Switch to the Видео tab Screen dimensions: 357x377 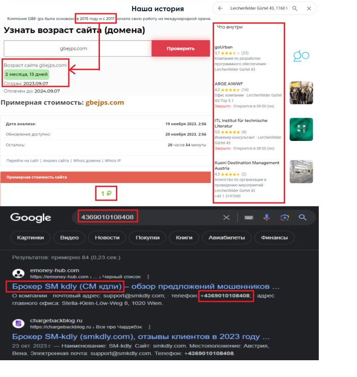pyautogui.click(x=69, y=238)
